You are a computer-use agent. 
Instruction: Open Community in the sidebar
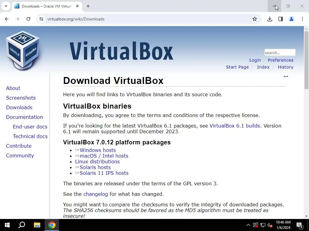click(x=20, y=156)
